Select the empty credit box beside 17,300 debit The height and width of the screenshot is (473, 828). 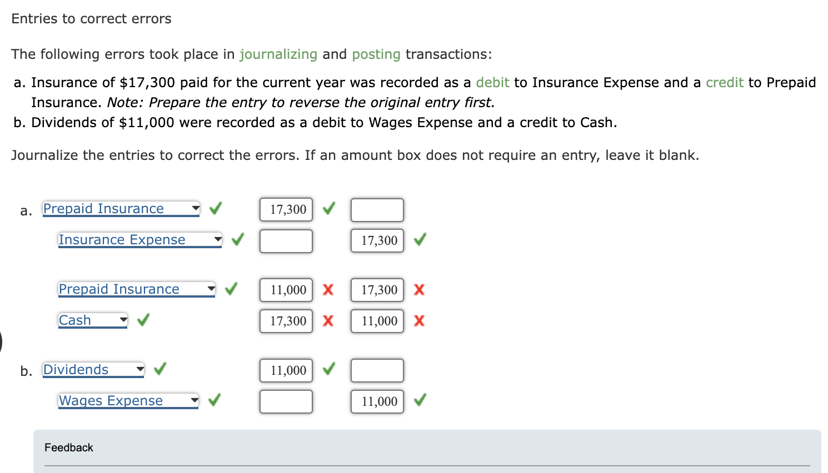coord(377,210)
